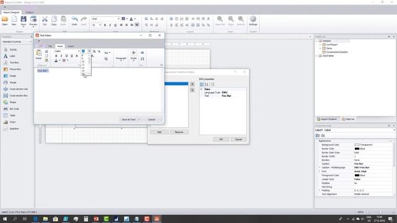The width and height of the screenshot is (397, 223).
Task: Sort Collection Editor properties alphabetically
Action: pos(207,84)
